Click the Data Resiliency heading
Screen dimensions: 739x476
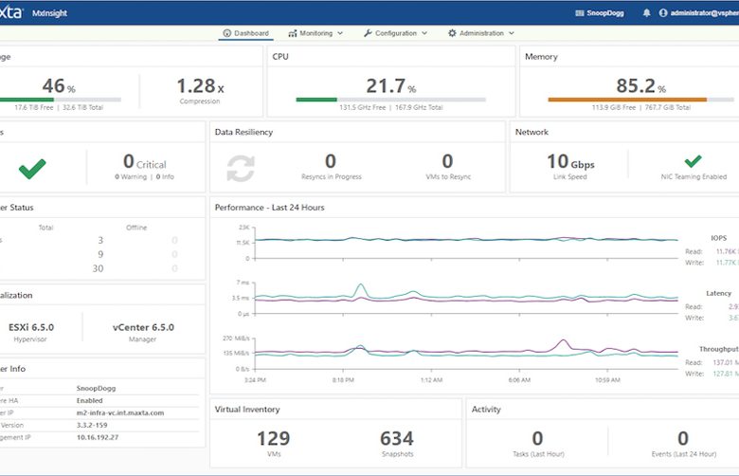coord(243,132)
